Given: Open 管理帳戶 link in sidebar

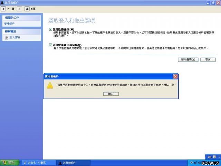Looking at the screenshot, I should 9,24.
